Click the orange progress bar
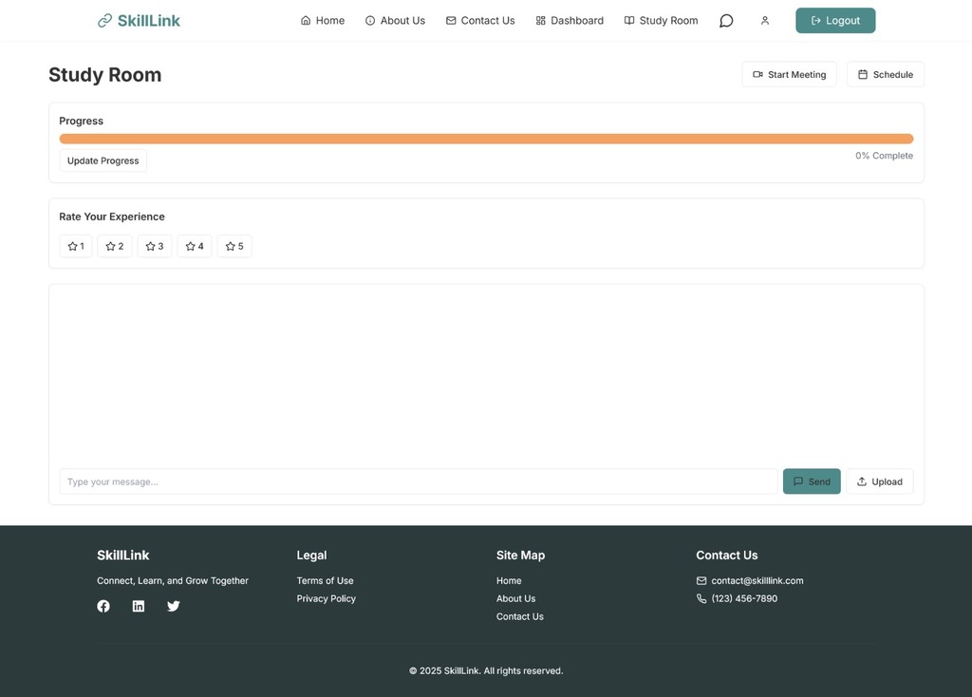 pos(486,139)
